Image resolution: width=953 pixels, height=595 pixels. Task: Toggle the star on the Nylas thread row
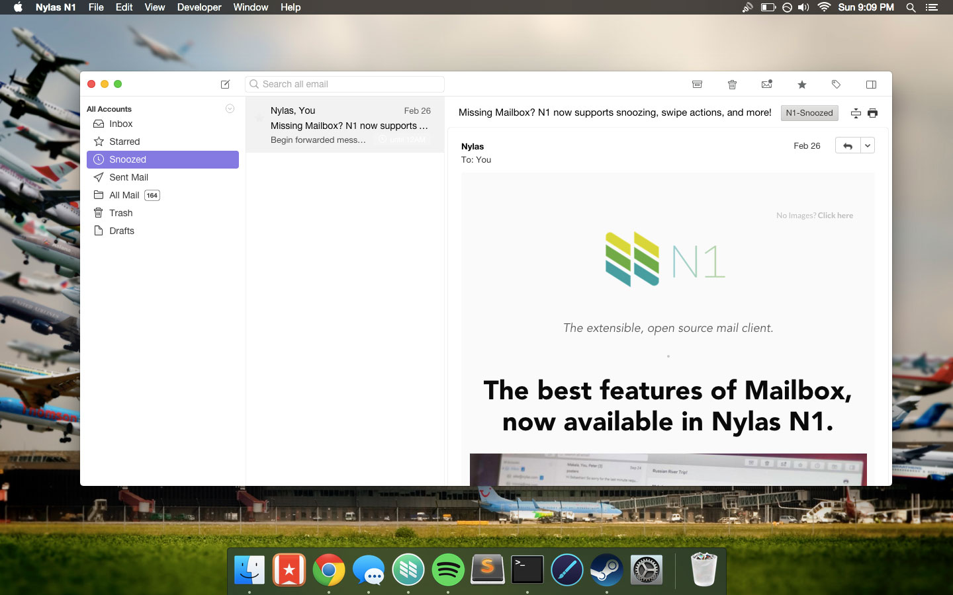259,117
